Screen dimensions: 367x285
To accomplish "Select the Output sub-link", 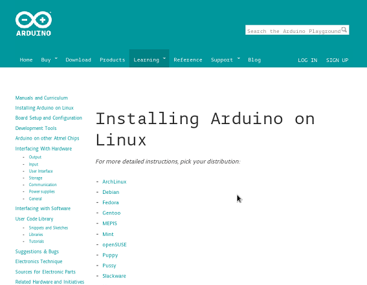I will point(35,157).
